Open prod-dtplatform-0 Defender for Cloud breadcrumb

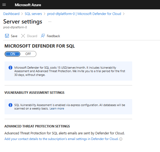coord(84,14)
